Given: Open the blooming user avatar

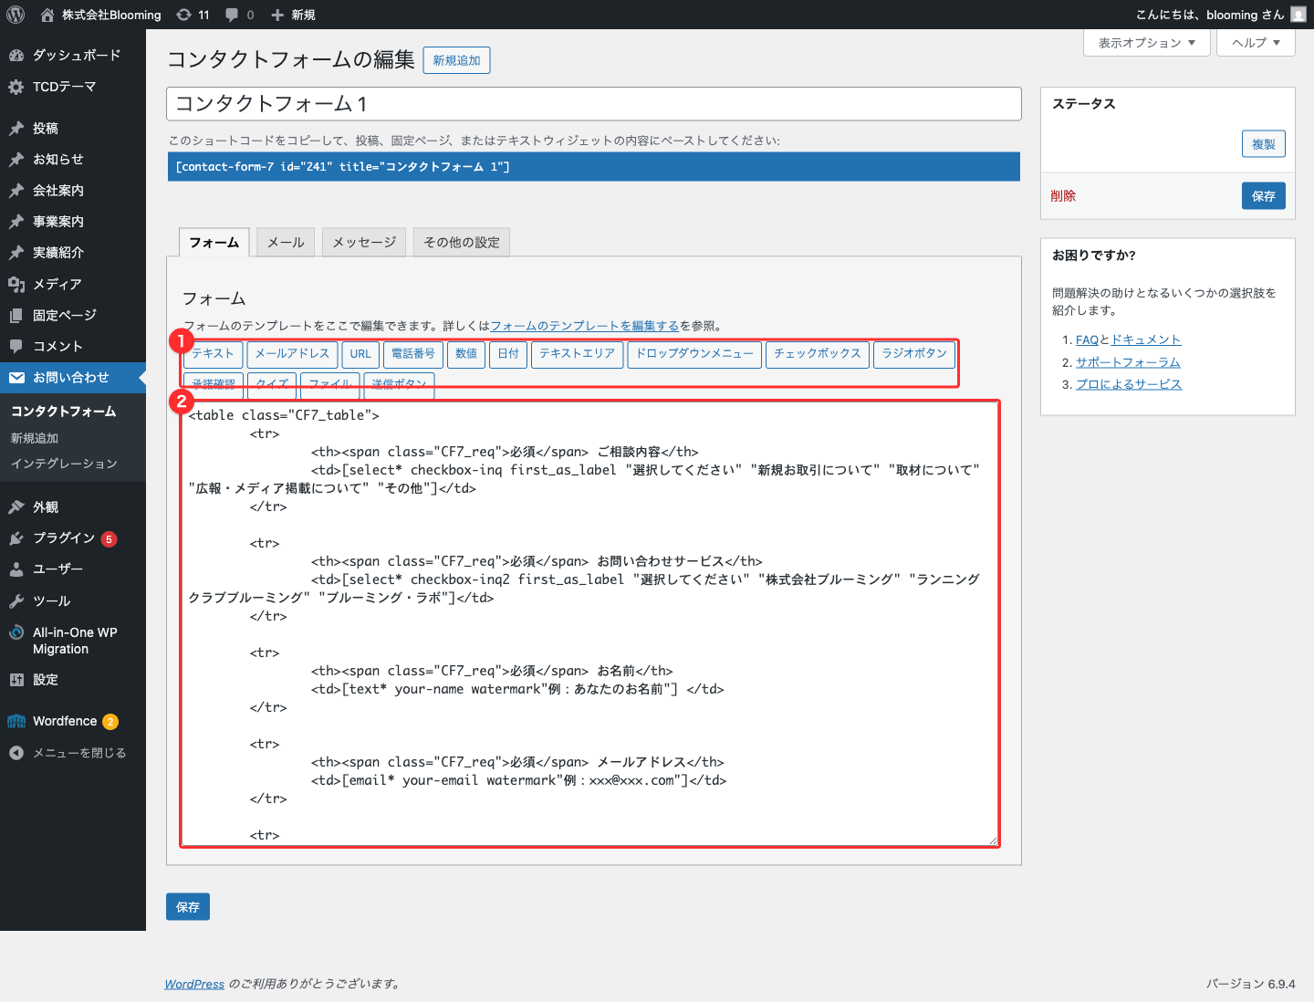Looking at the screenshot, I should (x=1298, y=15).
